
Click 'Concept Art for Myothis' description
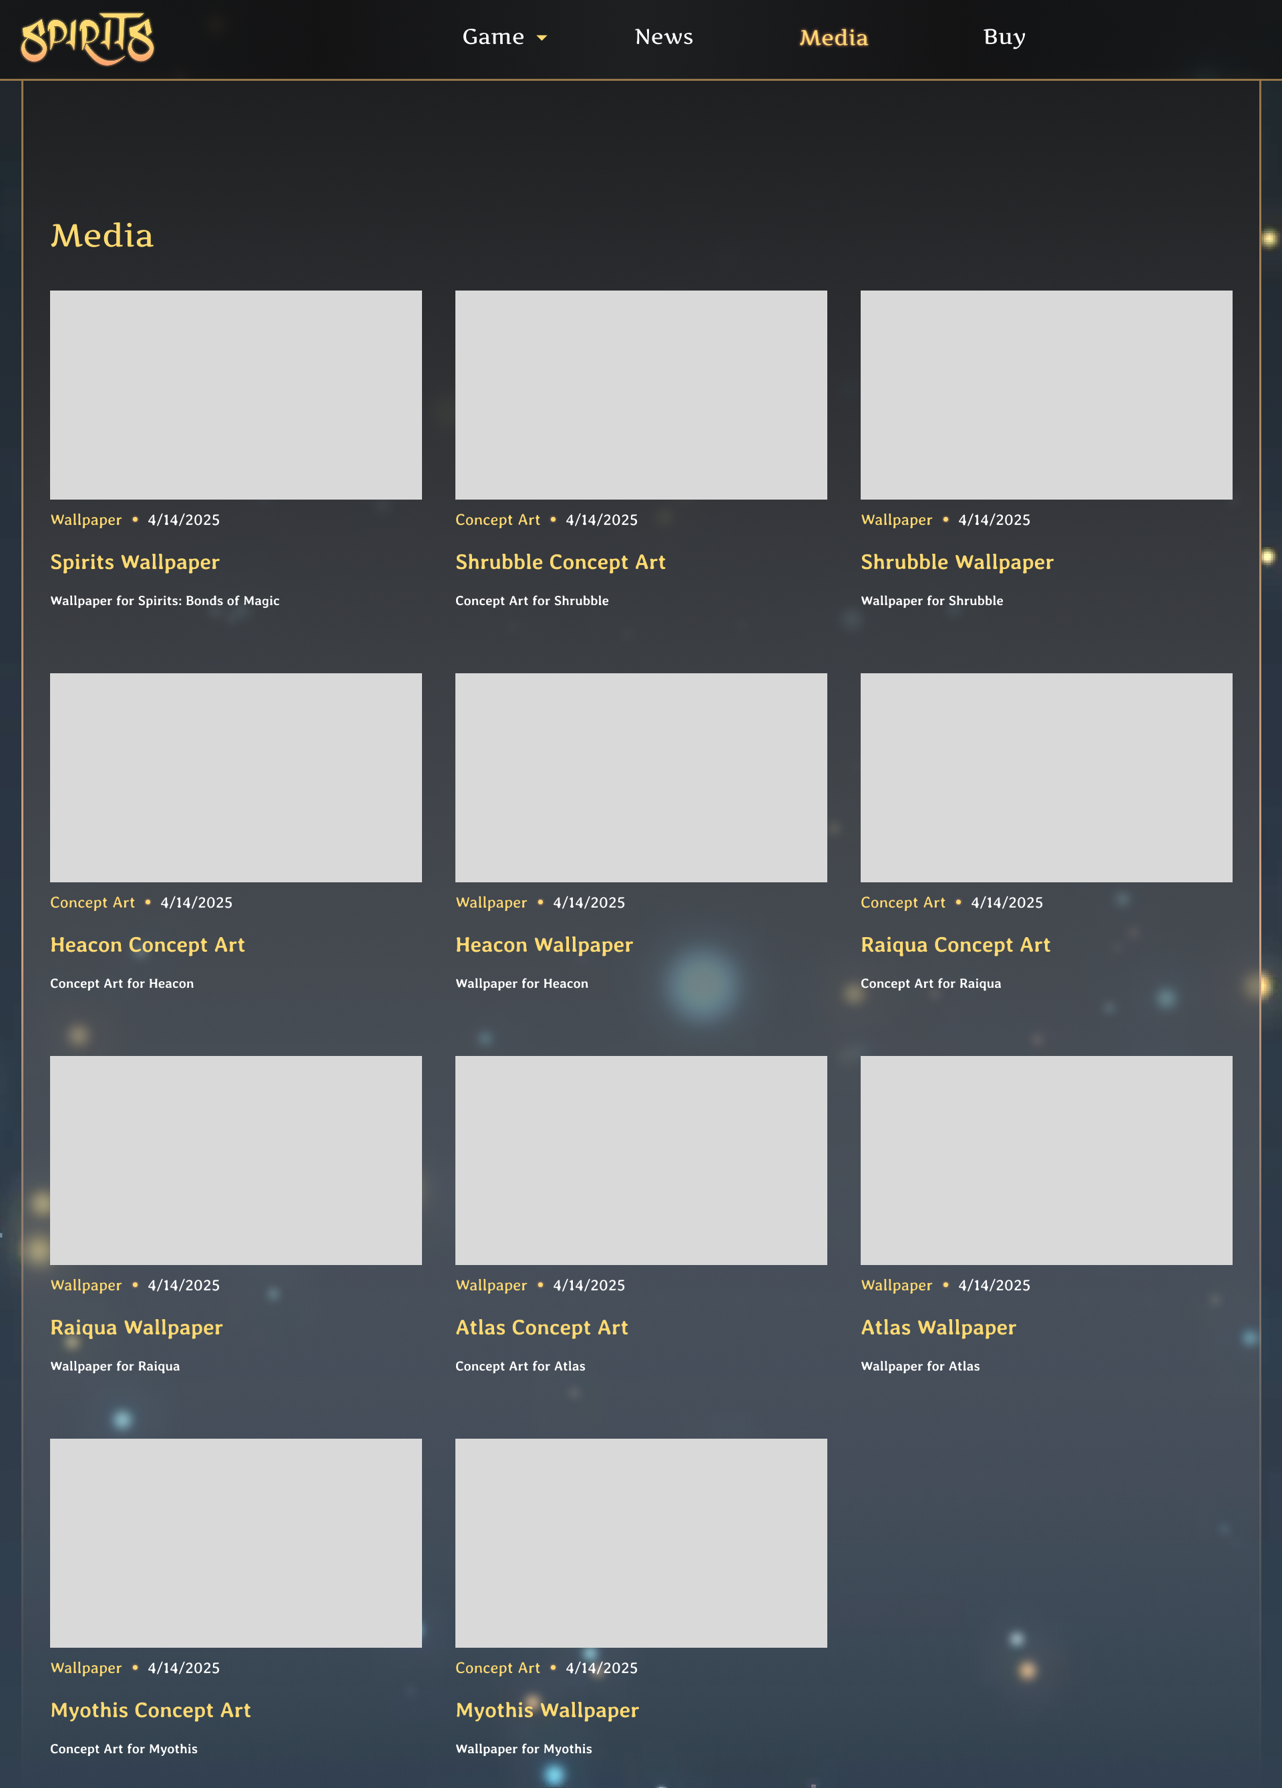click(124, 1749)
